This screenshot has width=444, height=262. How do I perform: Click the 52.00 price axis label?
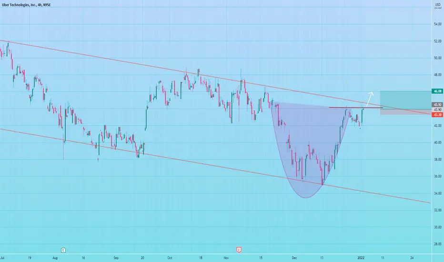[x=437, y=41]
